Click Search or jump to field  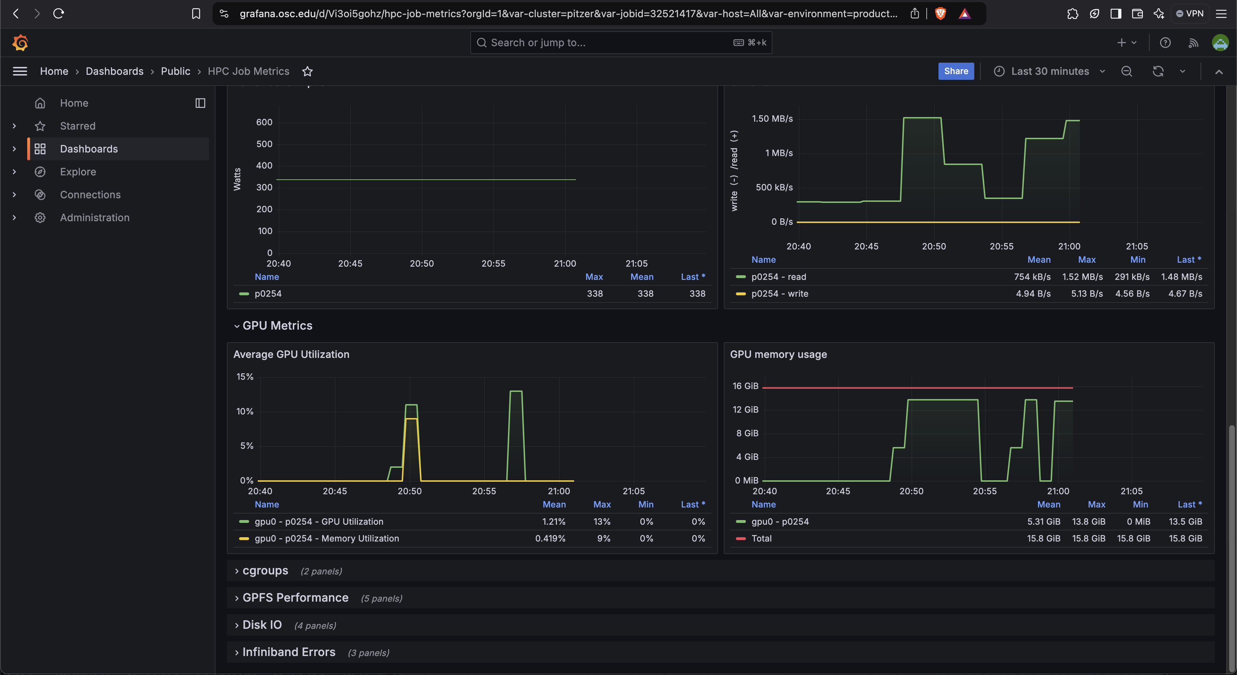621,43
